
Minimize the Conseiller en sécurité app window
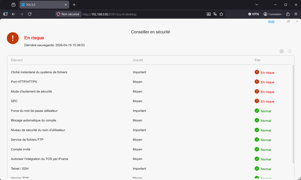[280, 21]
